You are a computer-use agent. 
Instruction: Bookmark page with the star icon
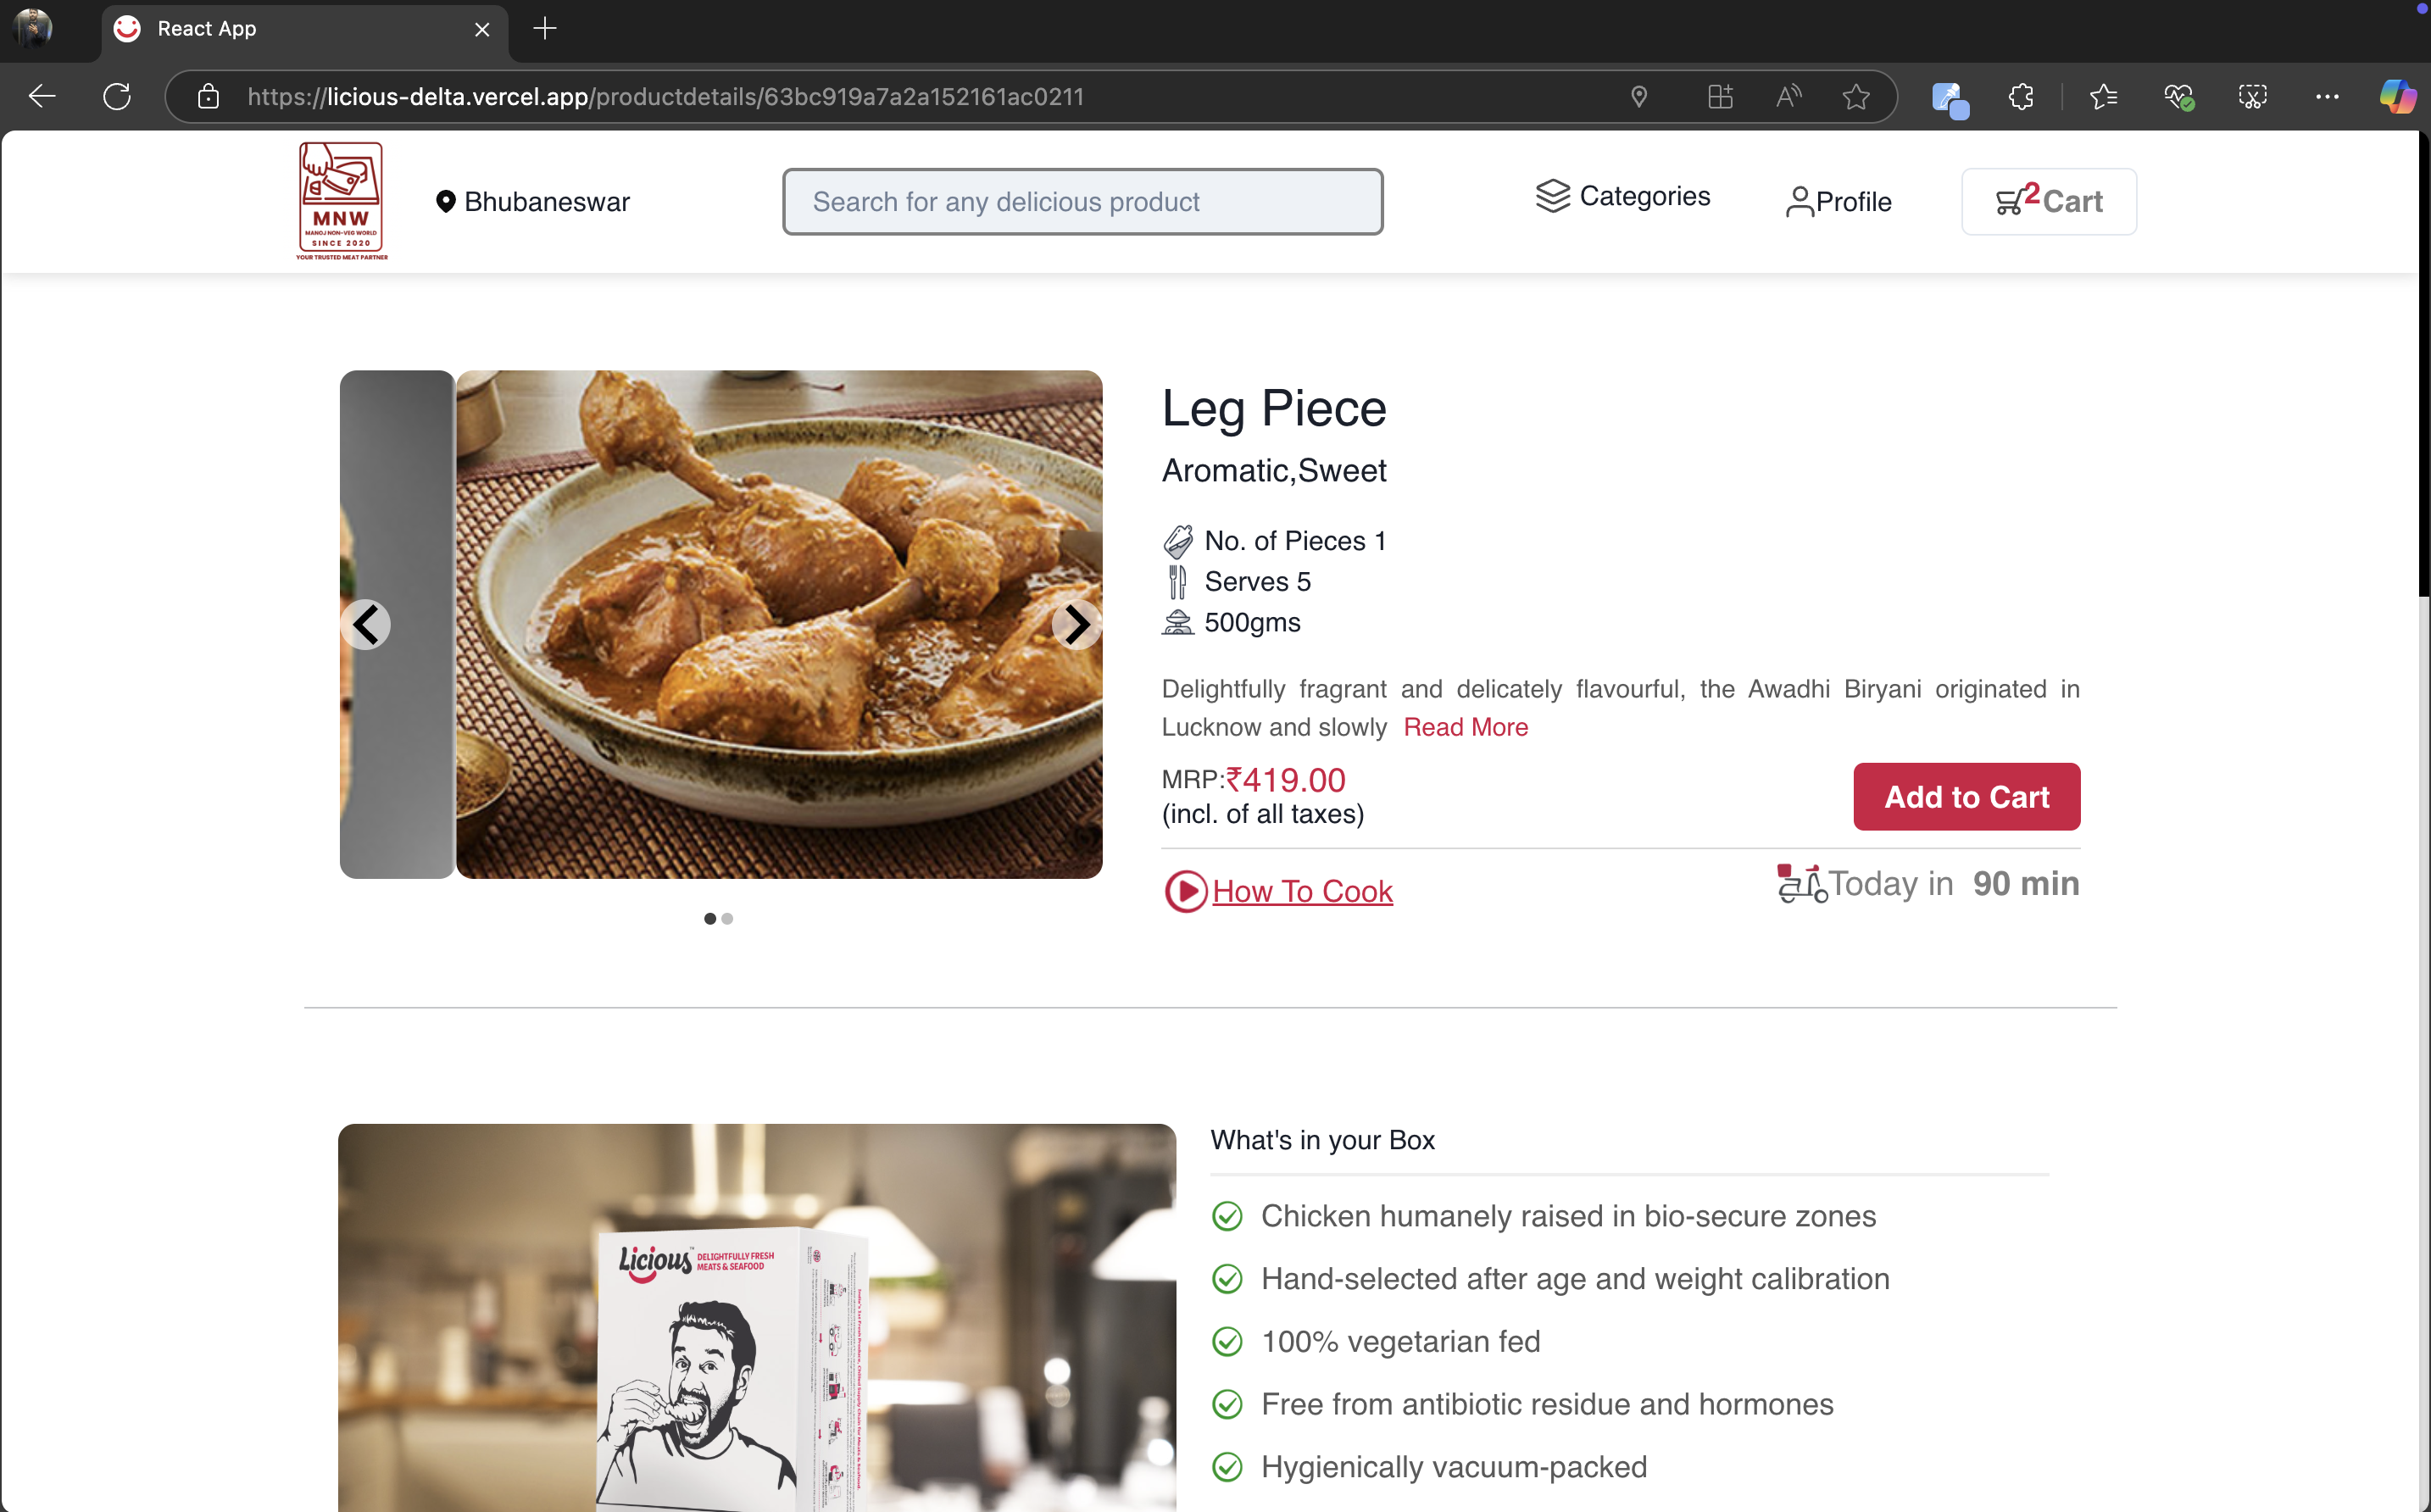pos(1856,97)
